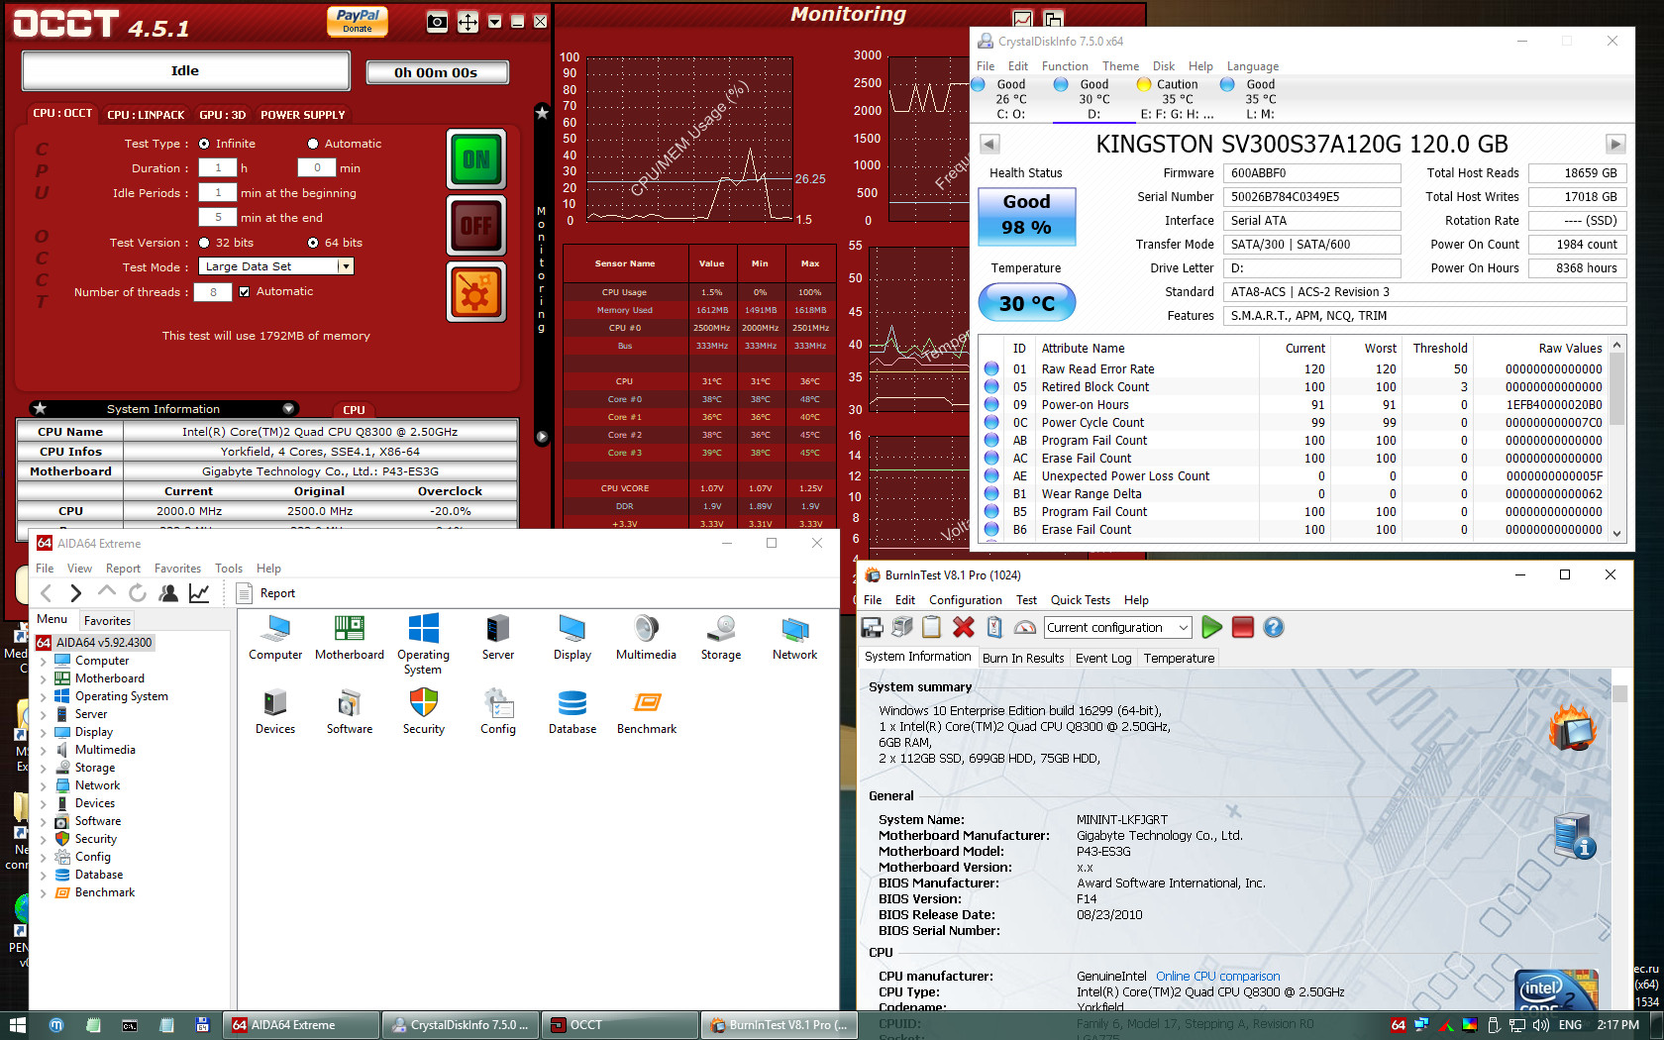1664x1040 pixels.
Task: Open the Network icon in AIDA64 panel
Action: click(x=795, y=638)
